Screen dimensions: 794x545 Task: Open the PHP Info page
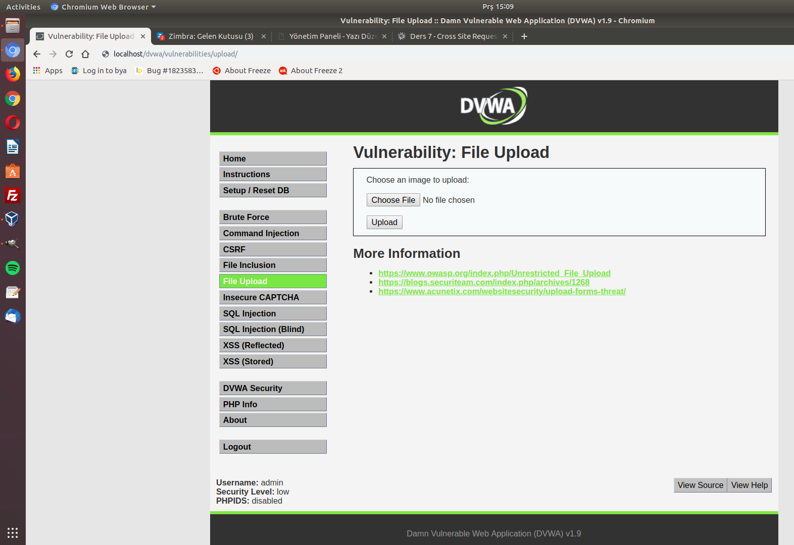coord(273,404)
